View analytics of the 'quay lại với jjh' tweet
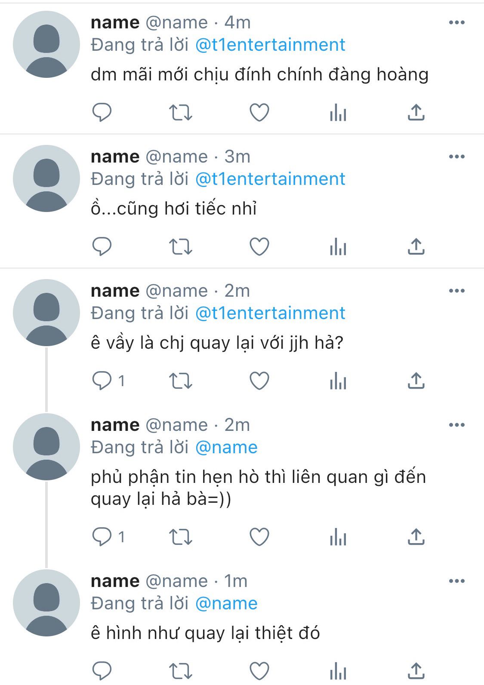The height and width of the screenshot is (685, 484). click(338, 381)
